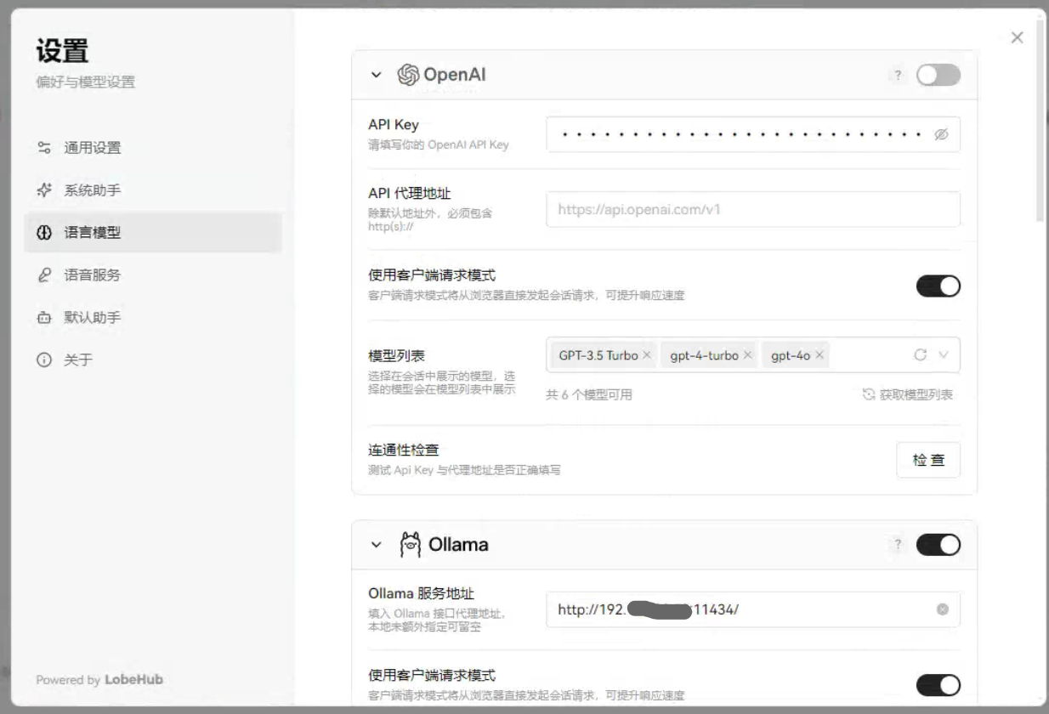Image resolution: width=1049 pixels, height=714 pixels.
Task: Open 系统助手 settings section
Action: click(x=153, y=190)
